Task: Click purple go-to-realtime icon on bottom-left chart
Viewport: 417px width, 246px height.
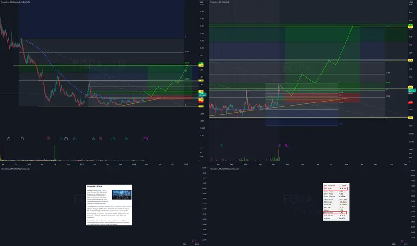Action: pyautogui.click(x=194, y=241)
